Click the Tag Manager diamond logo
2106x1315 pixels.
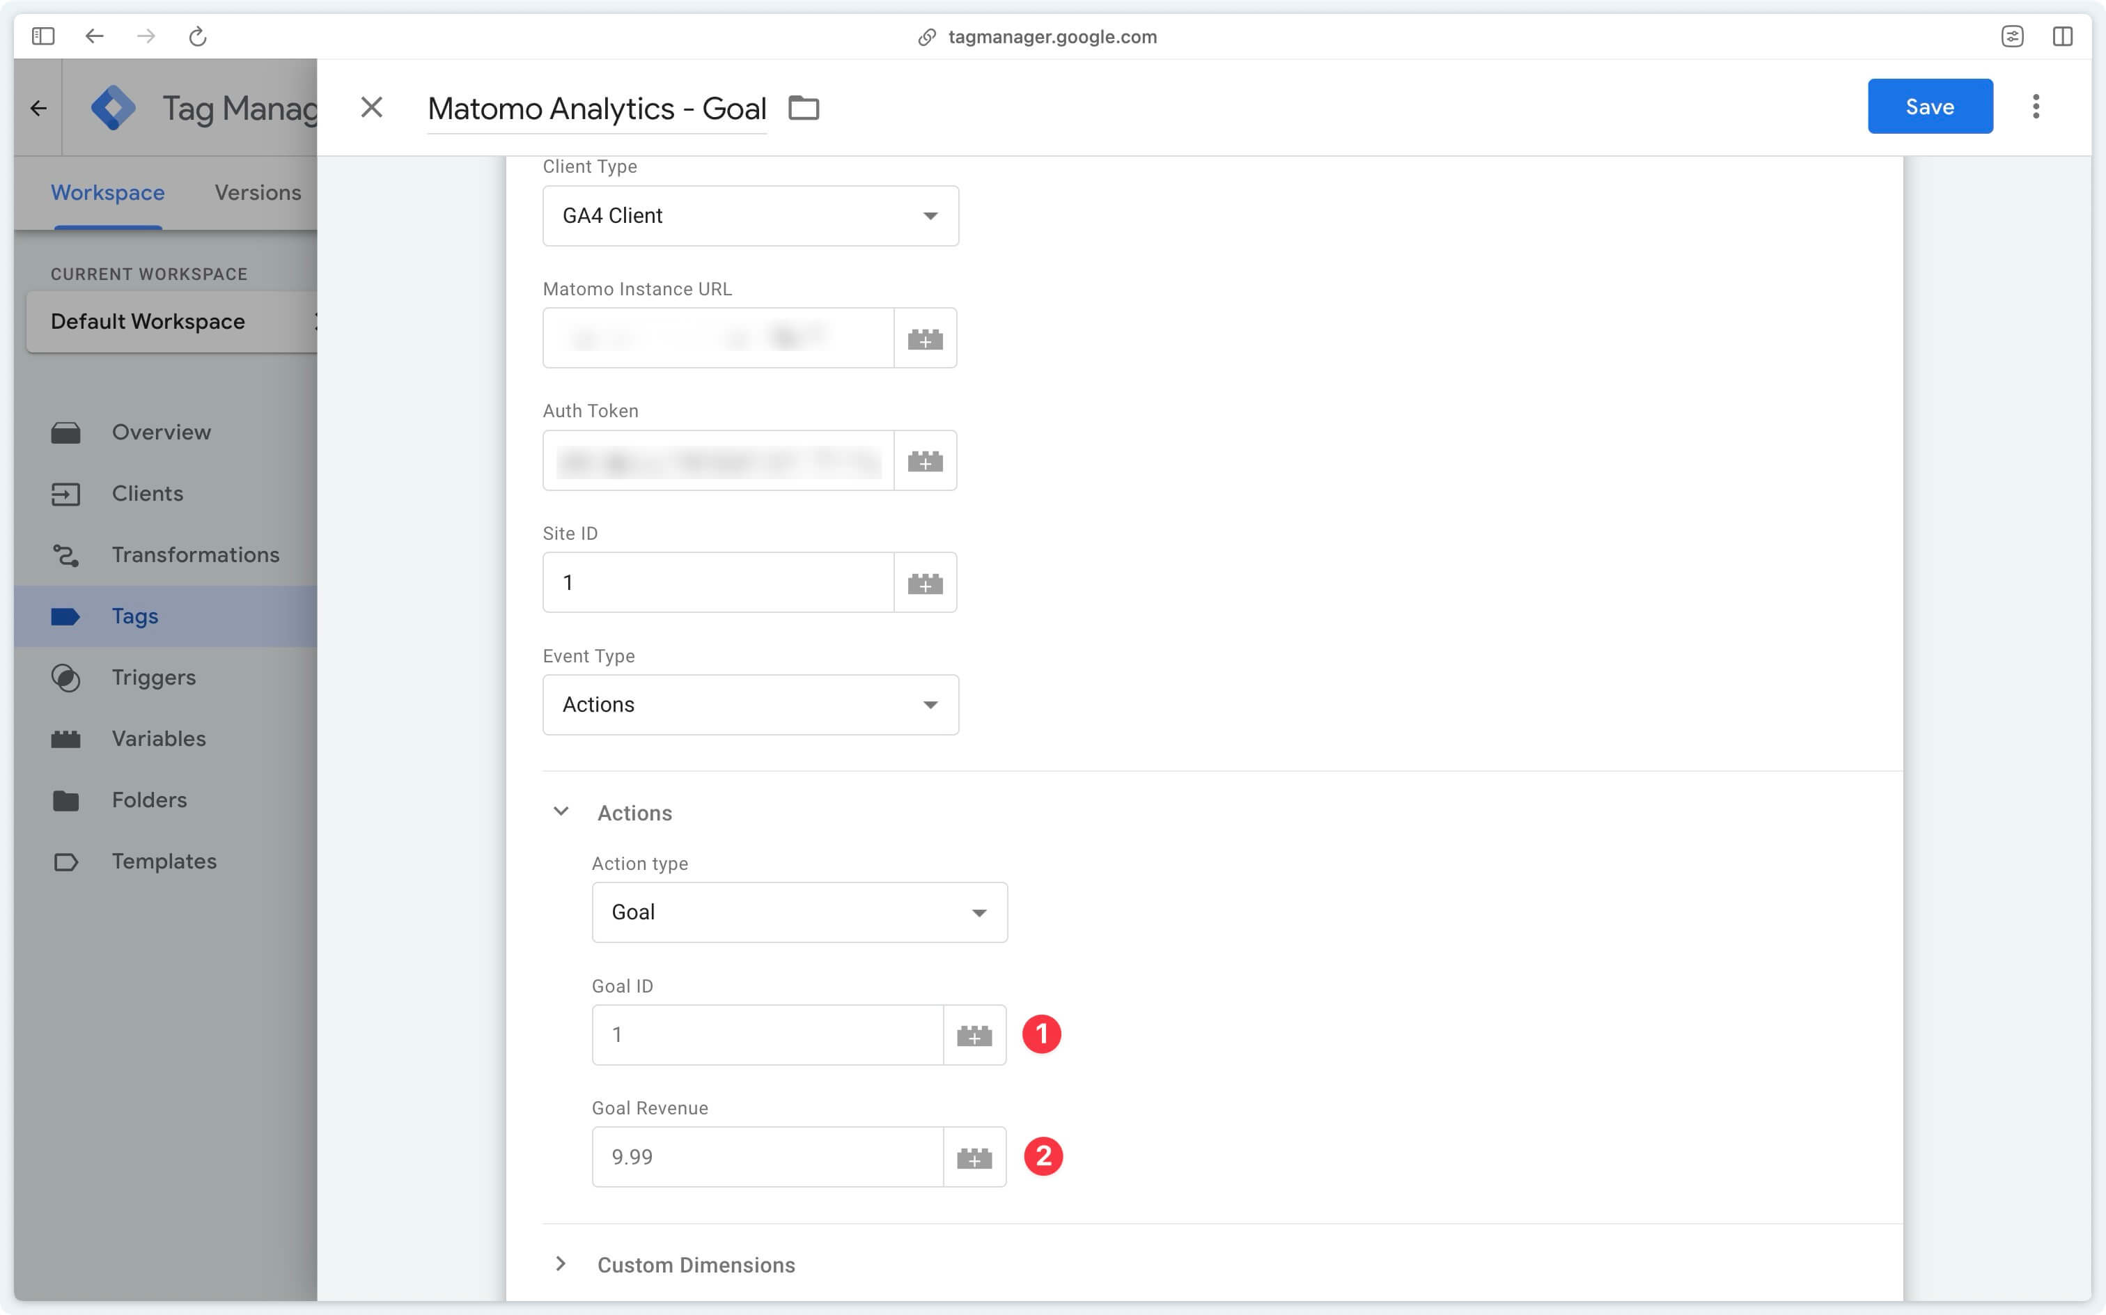point(114,108)
